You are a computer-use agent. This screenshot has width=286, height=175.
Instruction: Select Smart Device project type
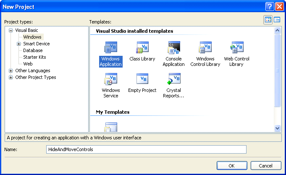(x=37, y=44)
